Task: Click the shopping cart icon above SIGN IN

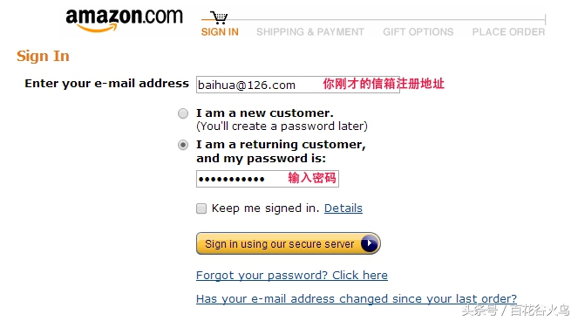Action: tap(220, 17)
